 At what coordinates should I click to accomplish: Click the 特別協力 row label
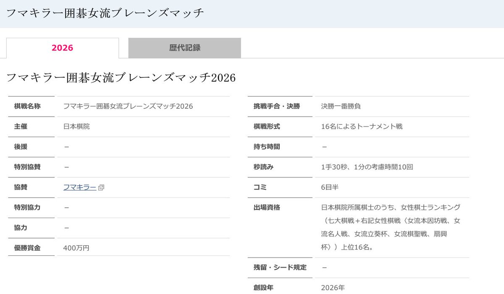27,207
